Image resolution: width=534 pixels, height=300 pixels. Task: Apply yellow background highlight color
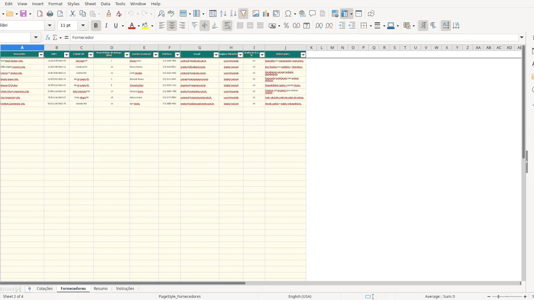pyautogui.click(x=146, y=26)
